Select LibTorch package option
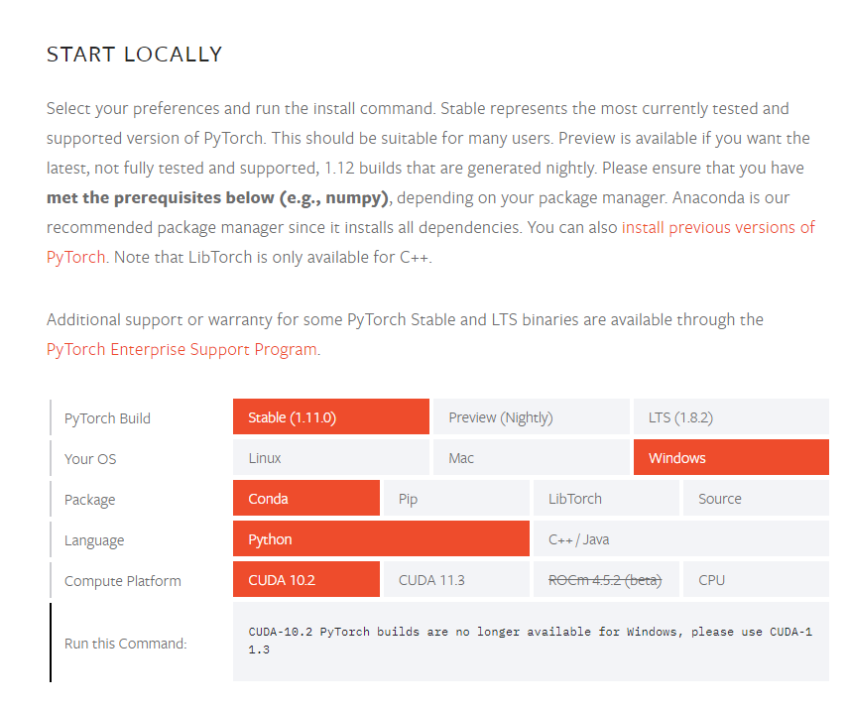The width and height of the screenshot is (848, 707). click(x=606, y=498)
